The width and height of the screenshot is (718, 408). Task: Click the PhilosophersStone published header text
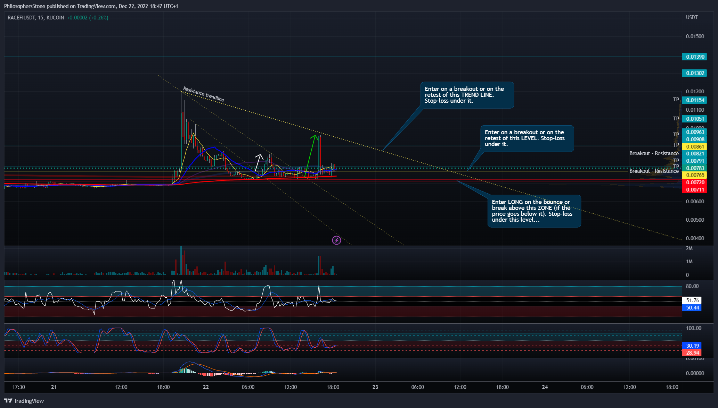[x=91, y=6]
